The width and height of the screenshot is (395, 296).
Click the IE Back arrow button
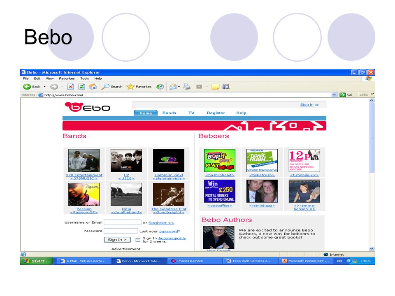point(27,87)
